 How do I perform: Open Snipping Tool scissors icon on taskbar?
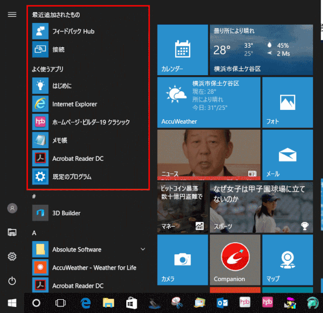click(x=176, y=302)
